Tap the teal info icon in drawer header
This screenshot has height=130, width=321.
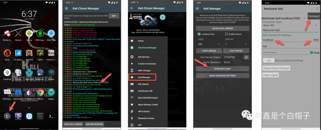pyautogui.click(x=163, y=17)
